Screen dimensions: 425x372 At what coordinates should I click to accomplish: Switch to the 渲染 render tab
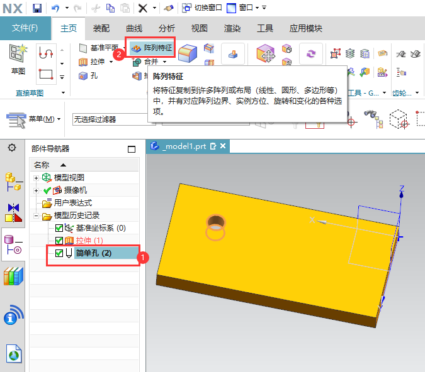[232, 28]
